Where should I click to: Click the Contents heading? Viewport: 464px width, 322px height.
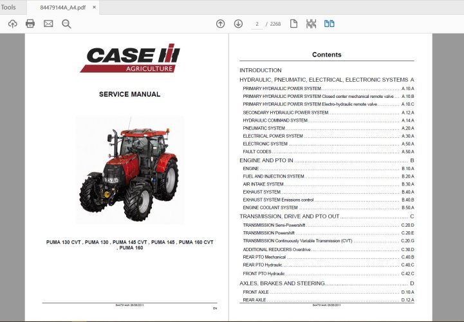[327, 55]
